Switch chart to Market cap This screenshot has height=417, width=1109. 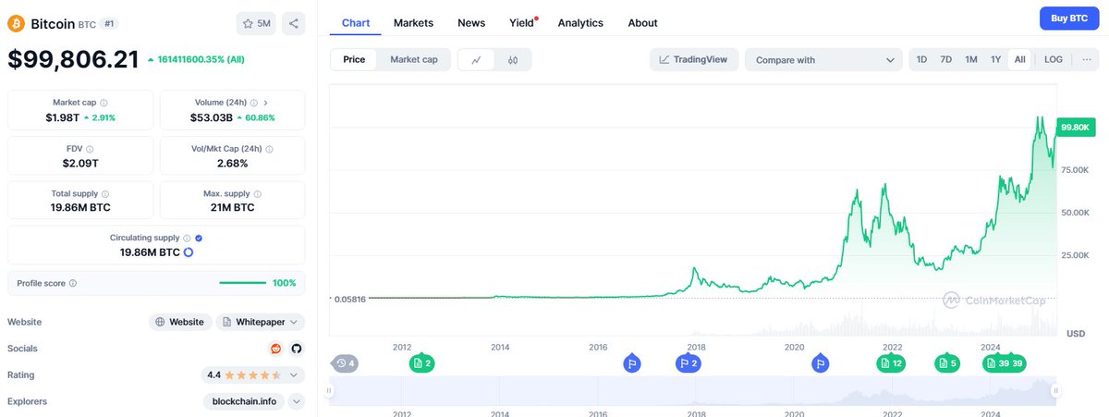[414, 59]
